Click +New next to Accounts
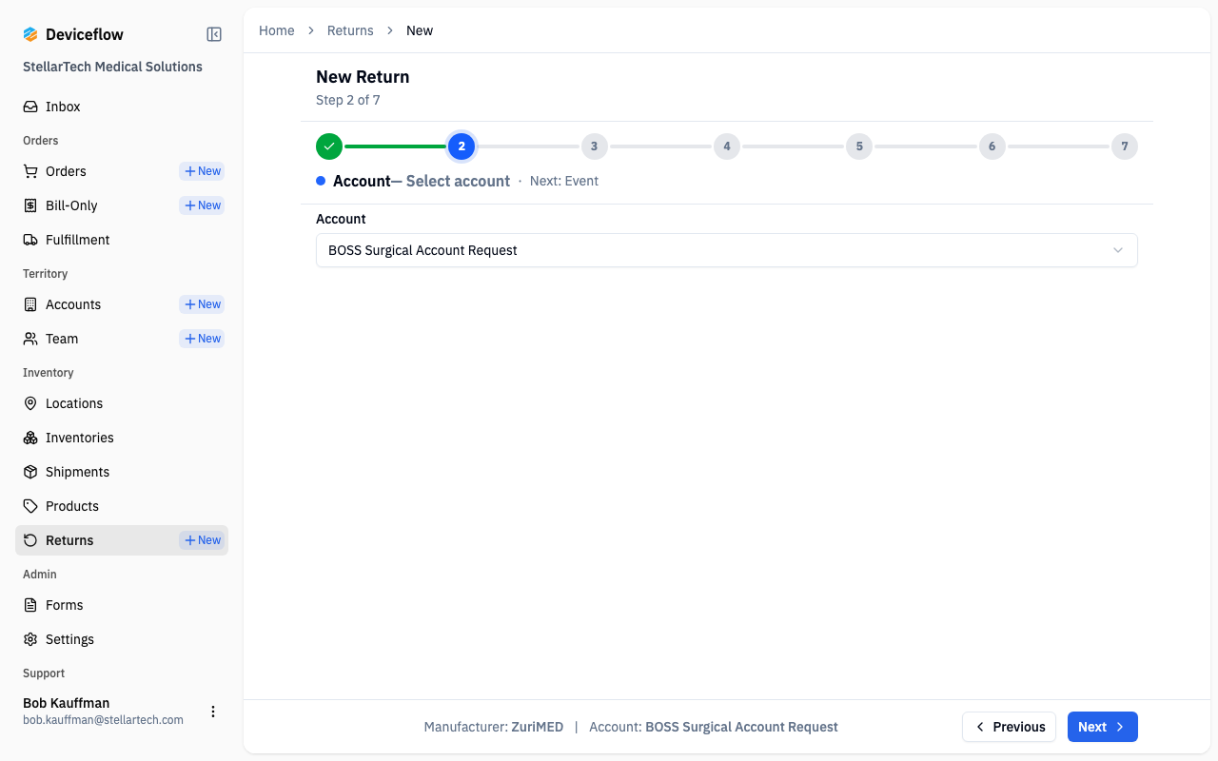The image size is (1218, 761). 202,304
